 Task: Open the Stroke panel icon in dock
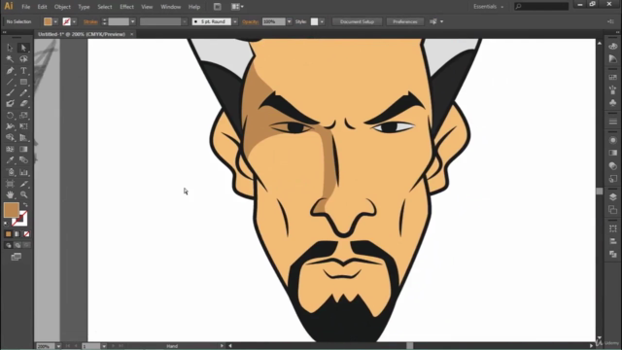[613, 122]
